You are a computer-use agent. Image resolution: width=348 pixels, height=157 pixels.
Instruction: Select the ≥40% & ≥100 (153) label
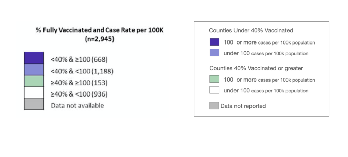tap(79, 83)
